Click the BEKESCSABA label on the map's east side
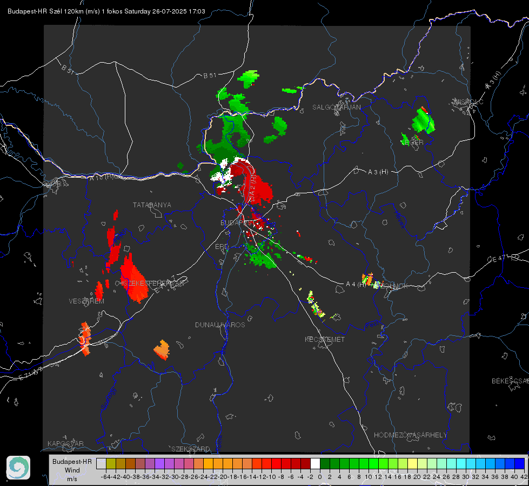The height and width of the screenshot is (486, 529). pos(510,381)
